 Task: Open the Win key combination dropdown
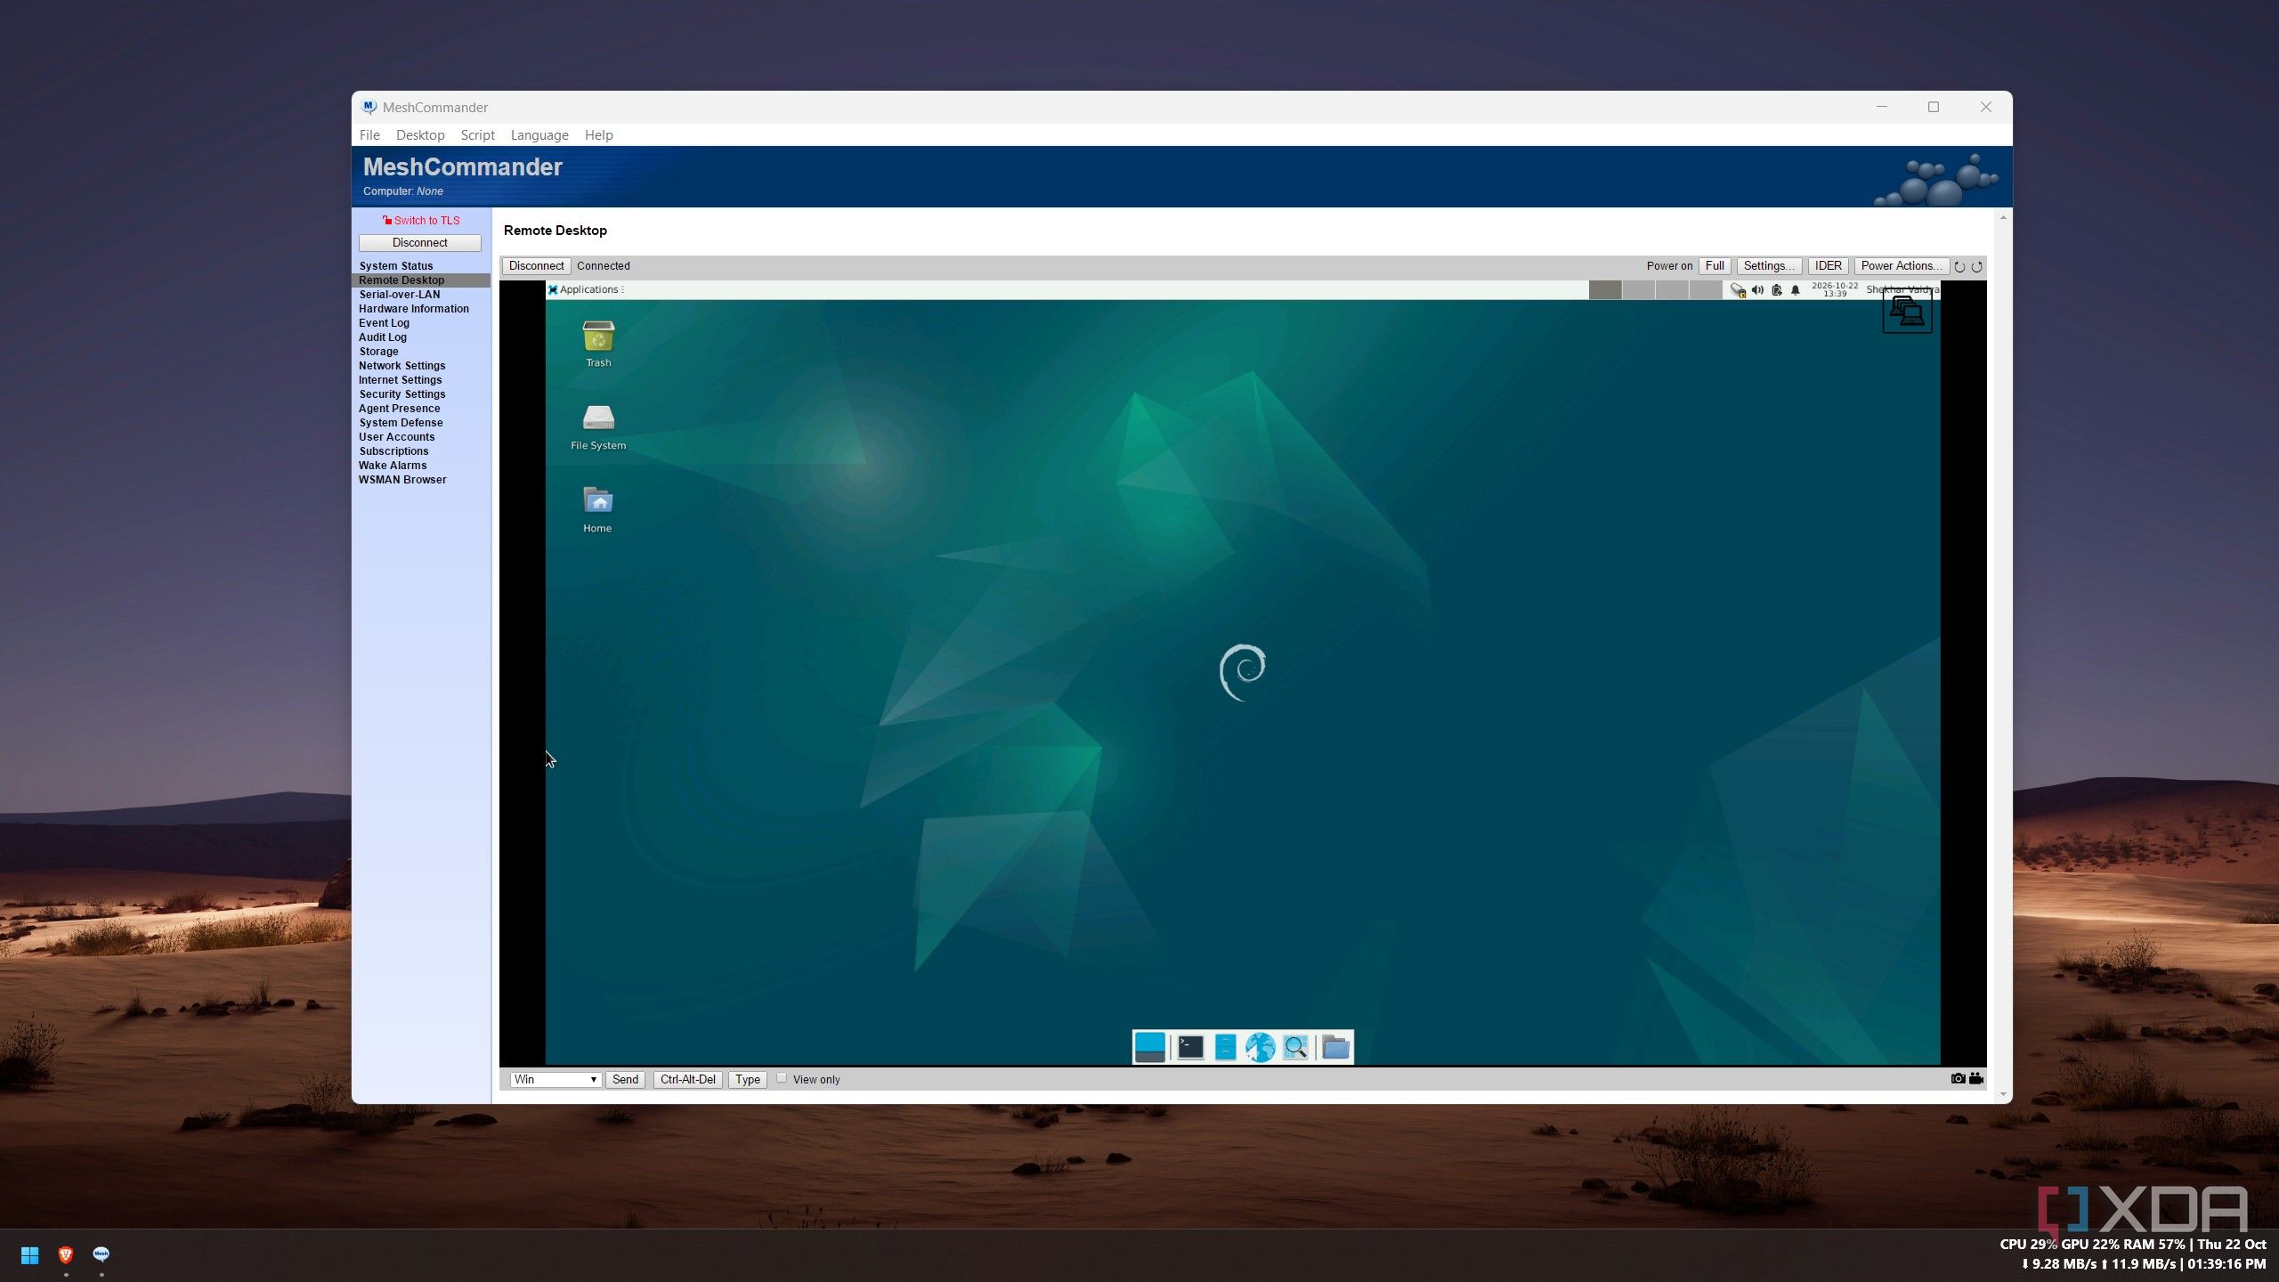point(556,1079)
